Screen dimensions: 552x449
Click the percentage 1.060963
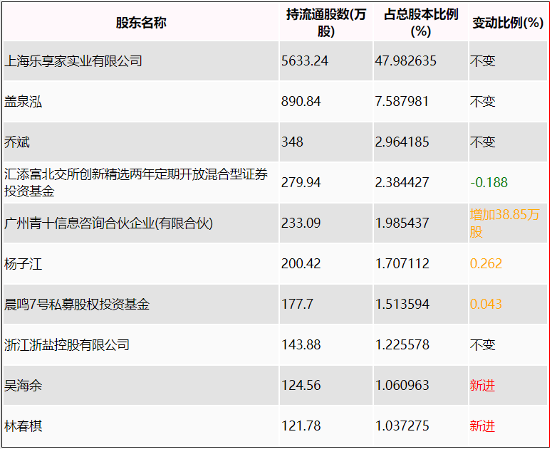[x=402, y=386]
